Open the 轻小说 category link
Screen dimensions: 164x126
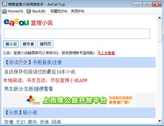[x=30, y=113]
